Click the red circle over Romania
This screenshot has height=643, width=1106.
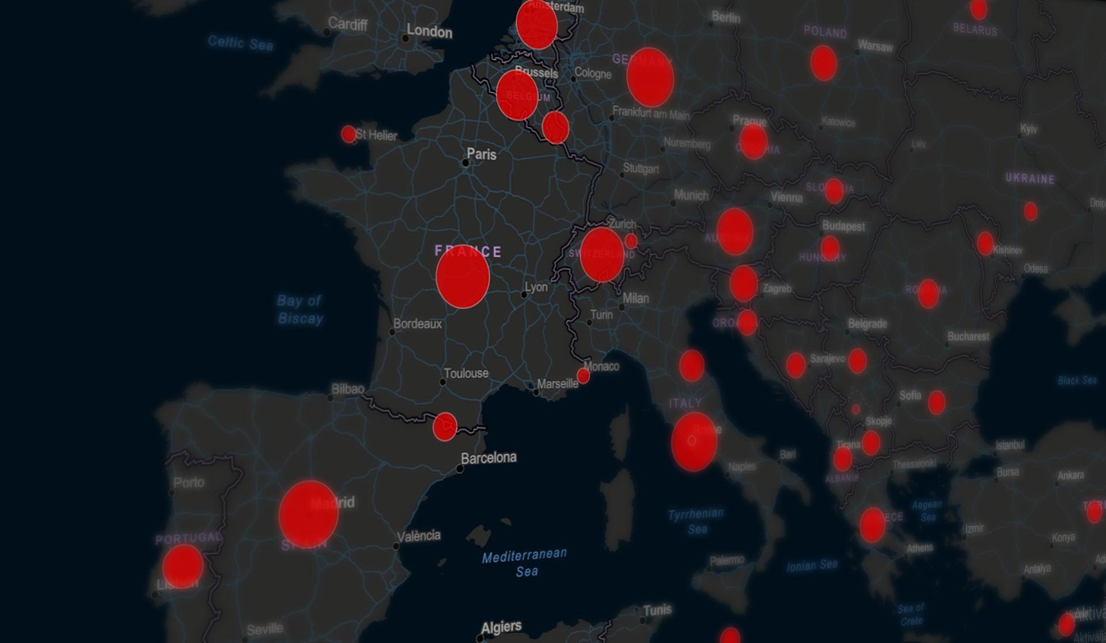point(928,294)
